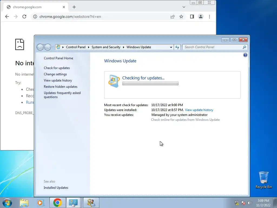277x208 pixels.
Task: Open Change settings link
Action: click(x=55, y=74)
